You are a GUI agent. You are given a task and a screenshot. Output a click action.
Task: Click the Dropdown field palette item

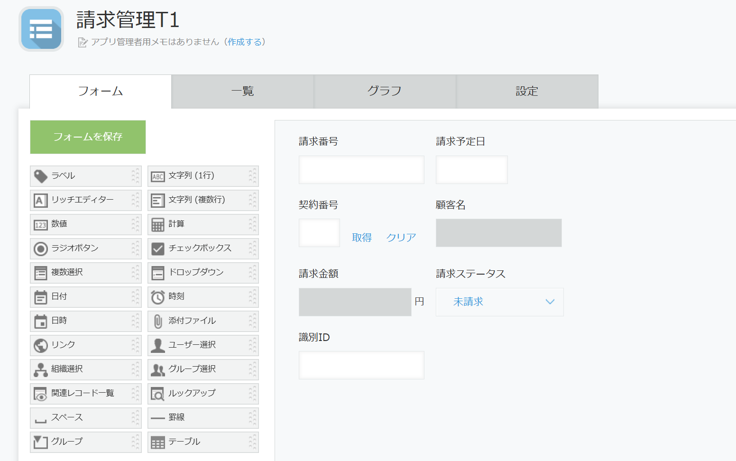[x=202, y=273]
